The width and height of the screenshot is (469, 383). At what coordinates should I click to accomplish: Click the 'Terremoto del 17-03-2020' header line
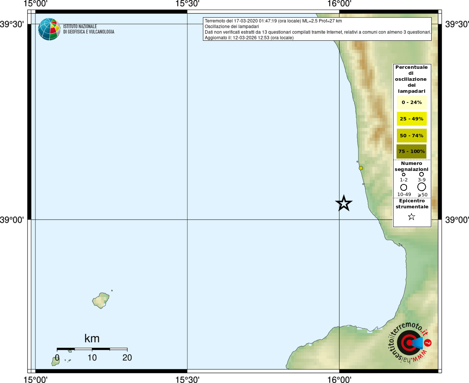coord(273,21)
